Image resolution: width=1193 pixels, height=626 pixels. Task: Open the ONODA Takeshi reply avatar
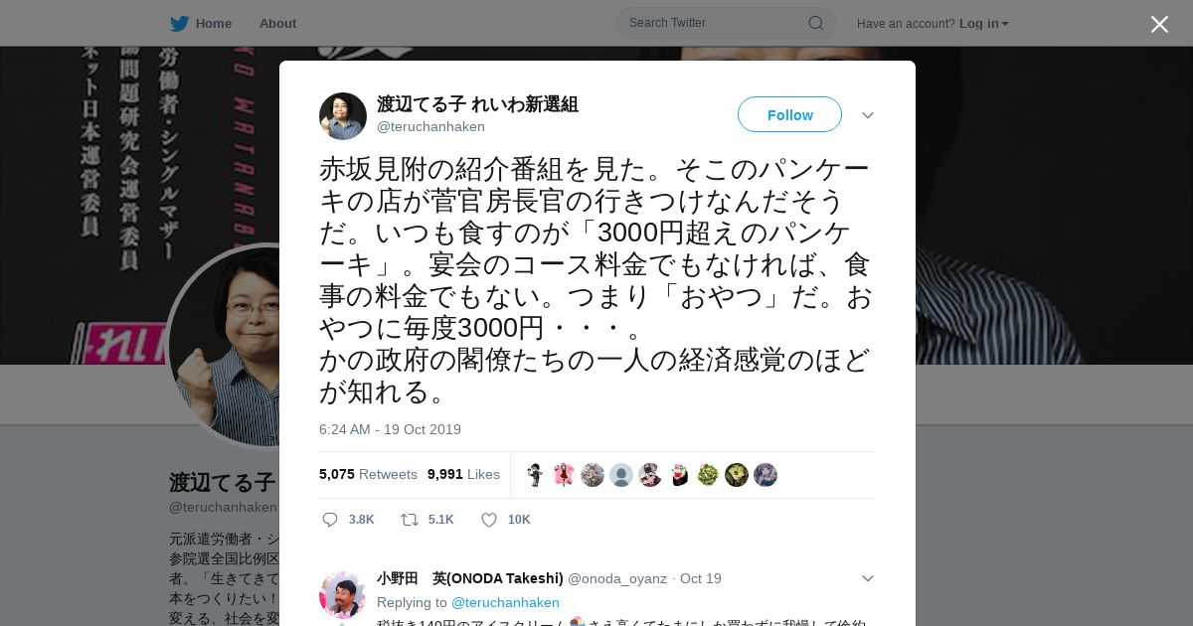click(343, 595)
